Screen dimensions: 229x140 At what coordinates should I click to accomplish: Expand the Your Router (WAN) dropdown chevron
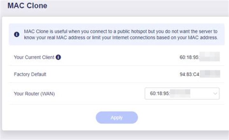pyautogui.click(x=215, y=93)
